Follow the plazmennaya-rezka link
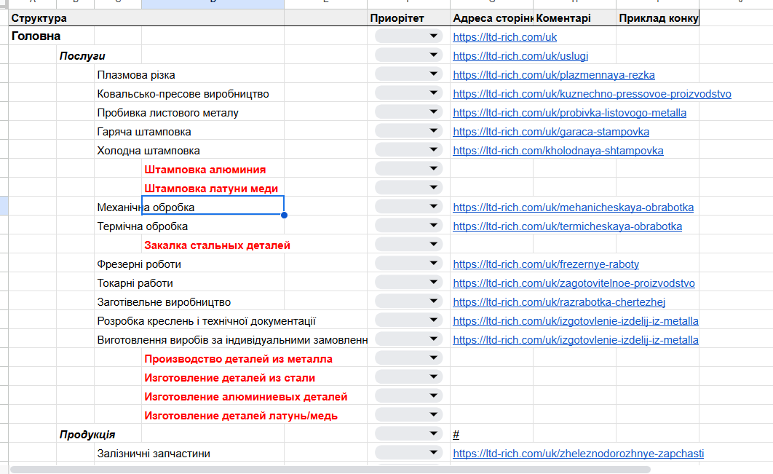 554,75
